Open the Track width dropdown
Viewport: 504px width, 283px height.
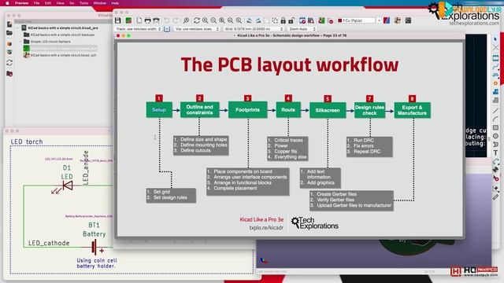(139, 29)
